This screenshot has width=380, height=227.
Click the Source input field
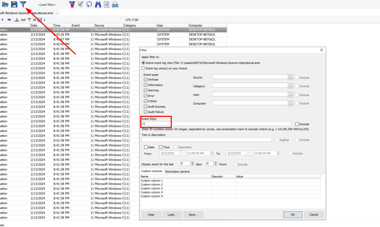coord(250,77)
